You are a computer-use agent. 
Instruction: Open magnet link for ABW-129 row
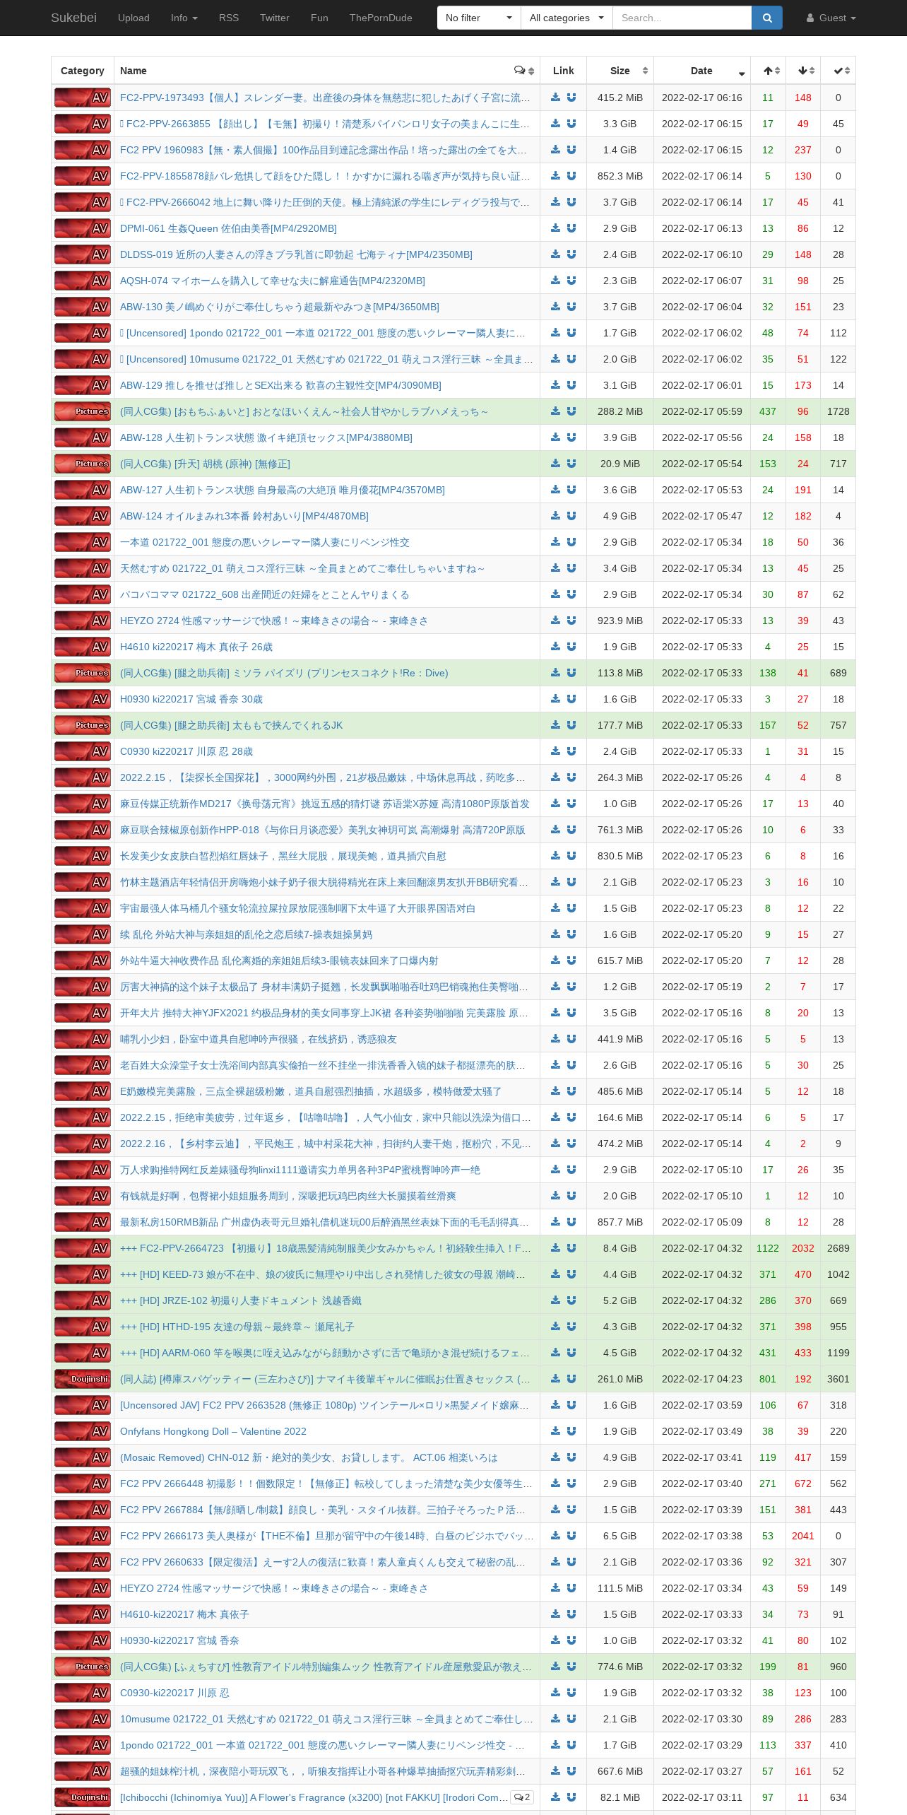click(x=571, y=385)
